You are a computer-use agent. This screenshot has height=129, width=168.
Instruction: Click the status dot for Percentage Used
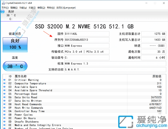point(4,94)
